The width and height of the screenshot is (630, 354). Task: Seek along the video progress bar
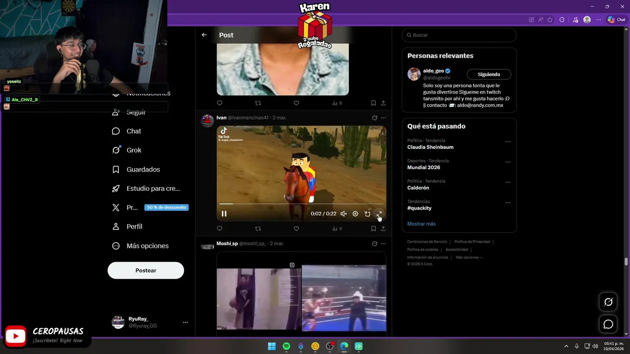click(301, 204)
